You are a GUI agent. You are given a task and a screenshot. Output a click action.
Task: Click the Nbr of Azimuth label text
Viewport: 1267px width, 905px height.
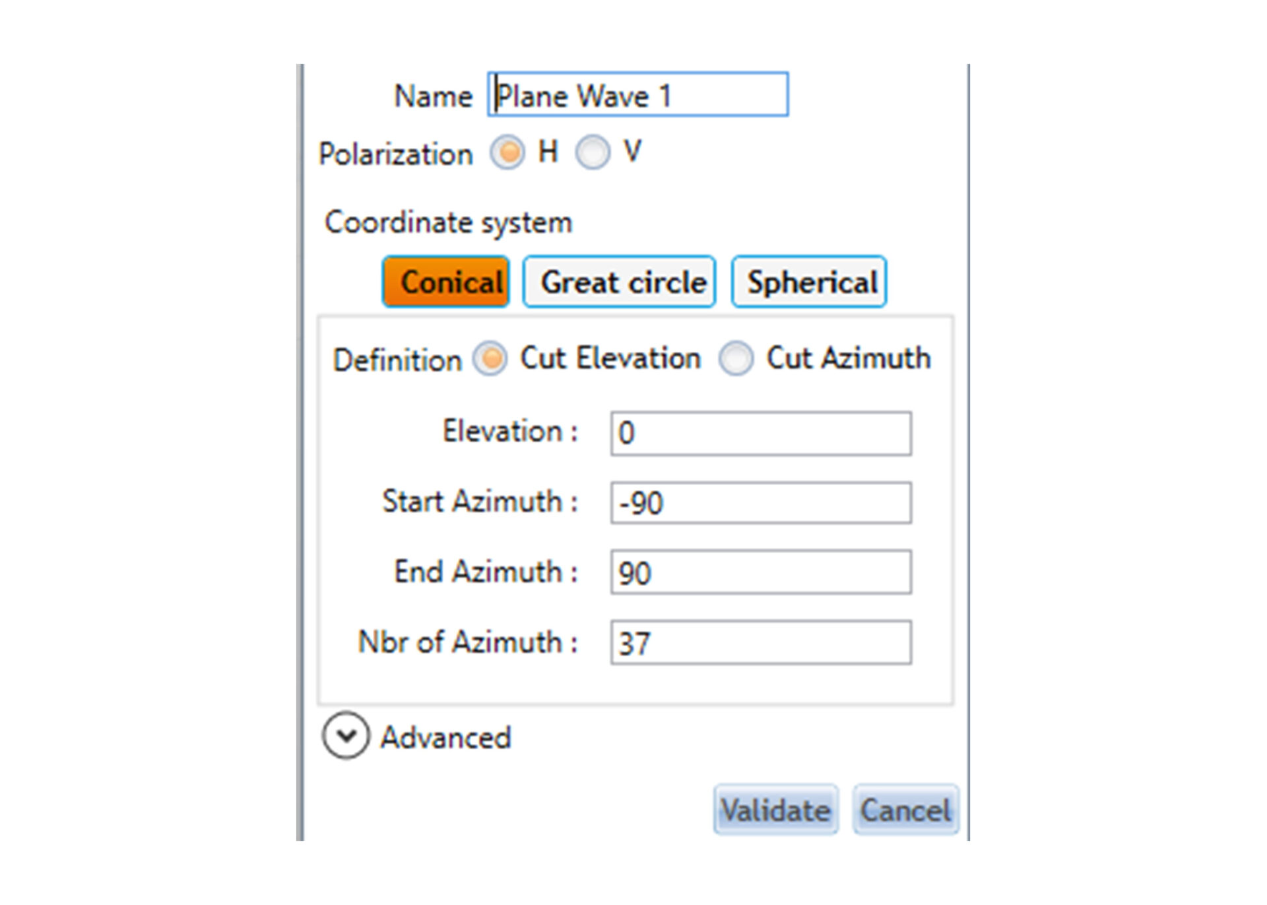point(468,642)
